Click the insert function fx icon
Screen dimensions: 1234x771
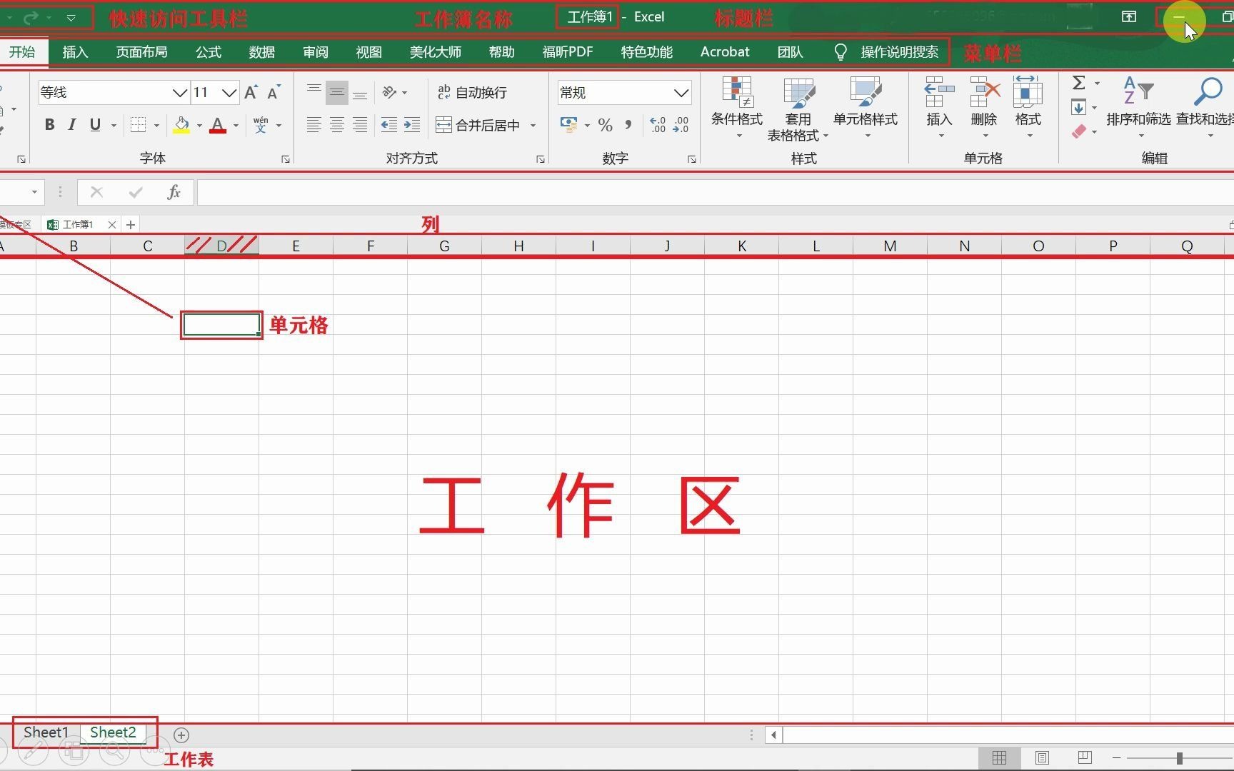(174, 192)
